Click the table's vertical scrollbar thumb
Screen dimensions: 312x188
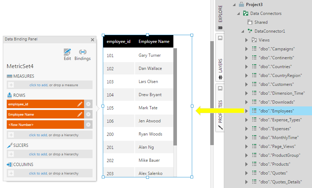[175, 97]
